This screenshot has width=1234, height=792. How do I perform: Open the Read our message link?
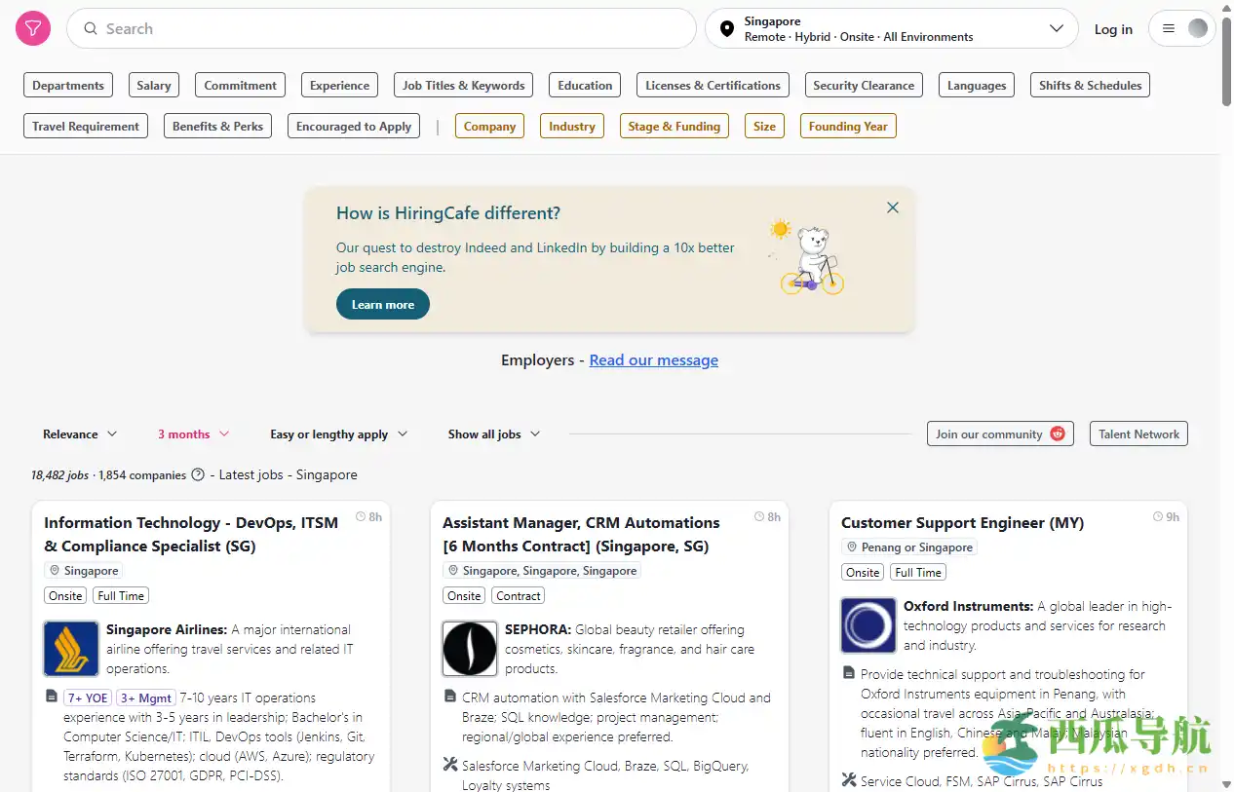(653, 360)
